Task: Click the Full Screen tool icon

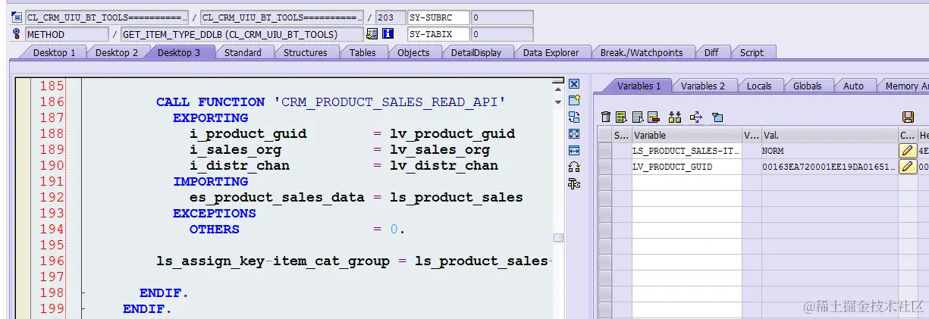Action: coord(574,133)
